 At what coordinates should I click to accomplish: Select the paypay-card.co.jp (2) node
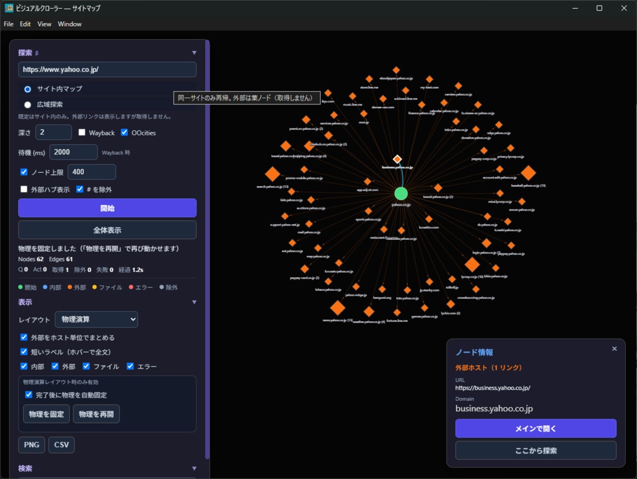(305, 269)
